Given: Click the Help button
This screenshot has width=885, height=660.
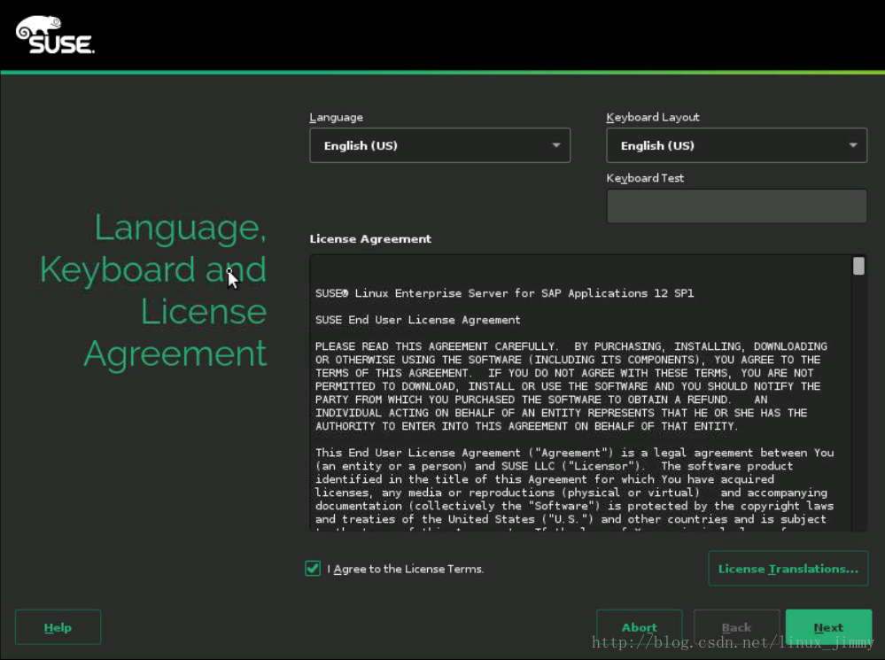Looking at the screenshot, I should click(58, 627).
